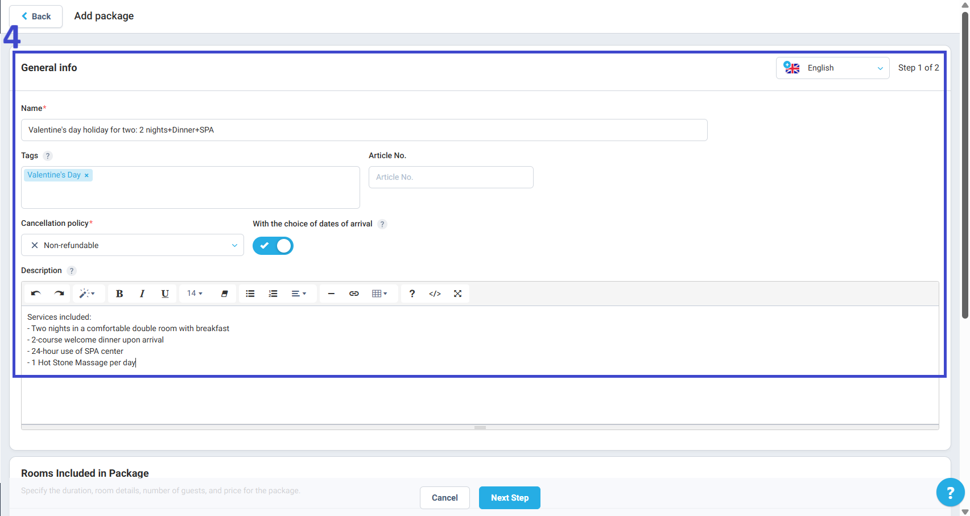Switch to code view in editor
Image resolution: width=970 pixels, height=516 pixels.
pyautogui.click(x=435, y=294)
